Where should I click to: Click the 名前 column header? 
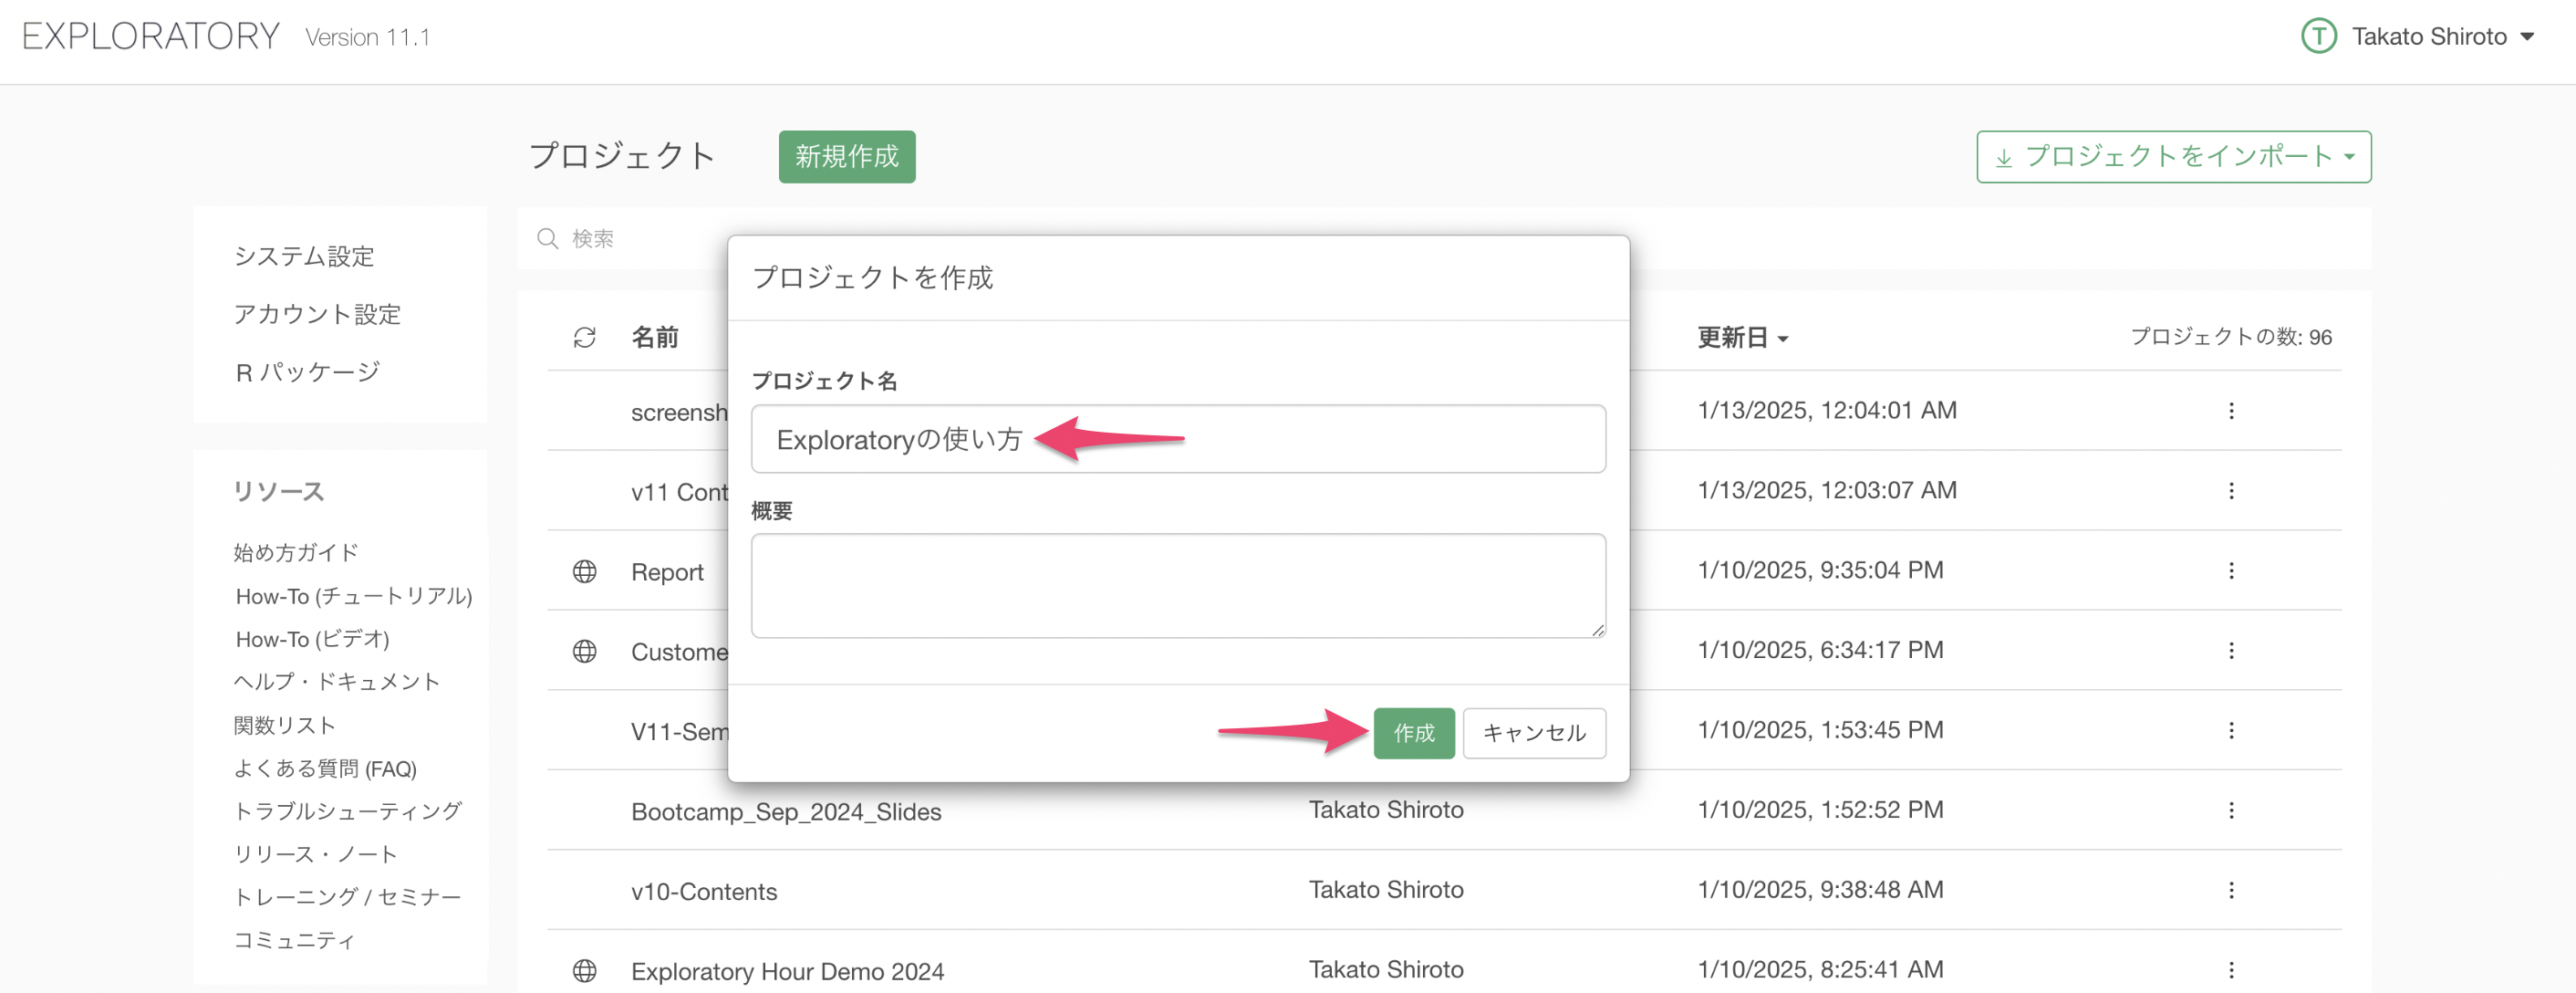coord(655,338)
